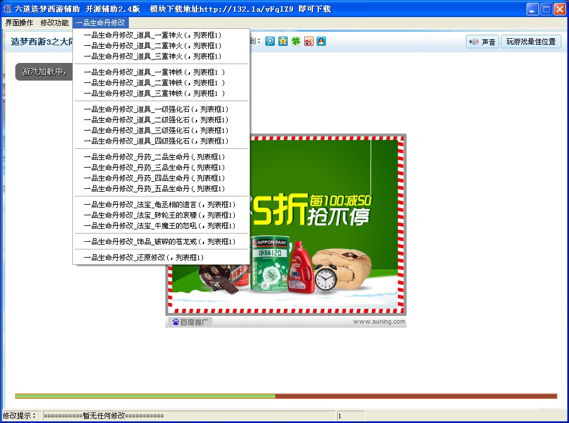Pick 道具_四级强化石 menu entry

[x=161, y=141]
